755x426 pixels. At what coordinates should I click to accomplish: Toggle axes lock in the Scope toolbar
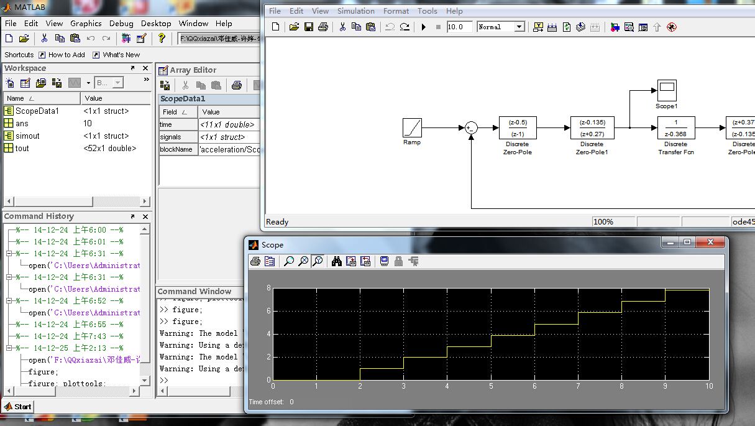click(398, 261)
